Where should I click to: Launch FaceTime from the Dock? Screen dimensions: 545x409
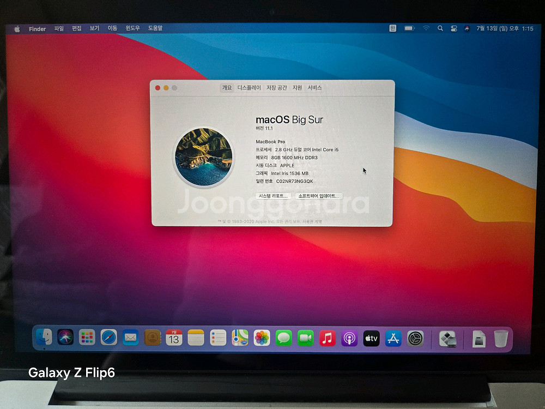point(306,338)
